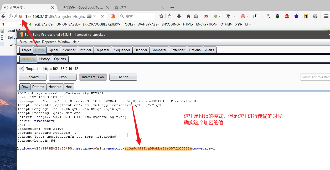Expand the ENCRYPTION dropdown
The height and width of the screenshot is (170, 330).
207,24
